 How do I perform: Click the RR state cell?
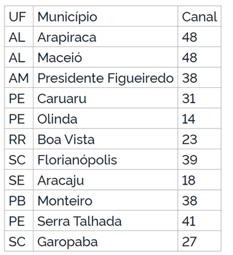coord(19,139)
